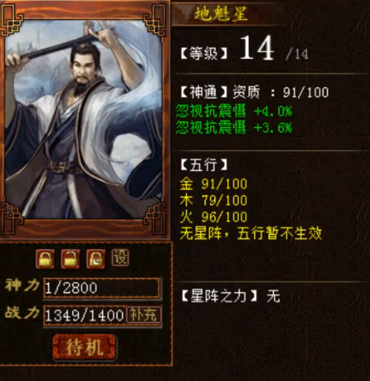
Task: Click the 【等级】 level label
Action: [204, 54]
